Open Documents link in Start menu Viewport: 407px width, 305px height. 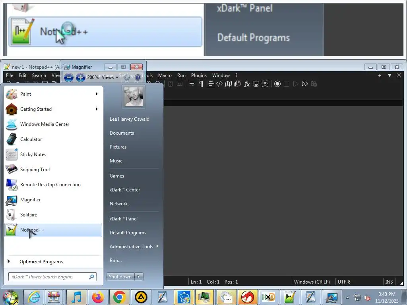pos(122,133)
